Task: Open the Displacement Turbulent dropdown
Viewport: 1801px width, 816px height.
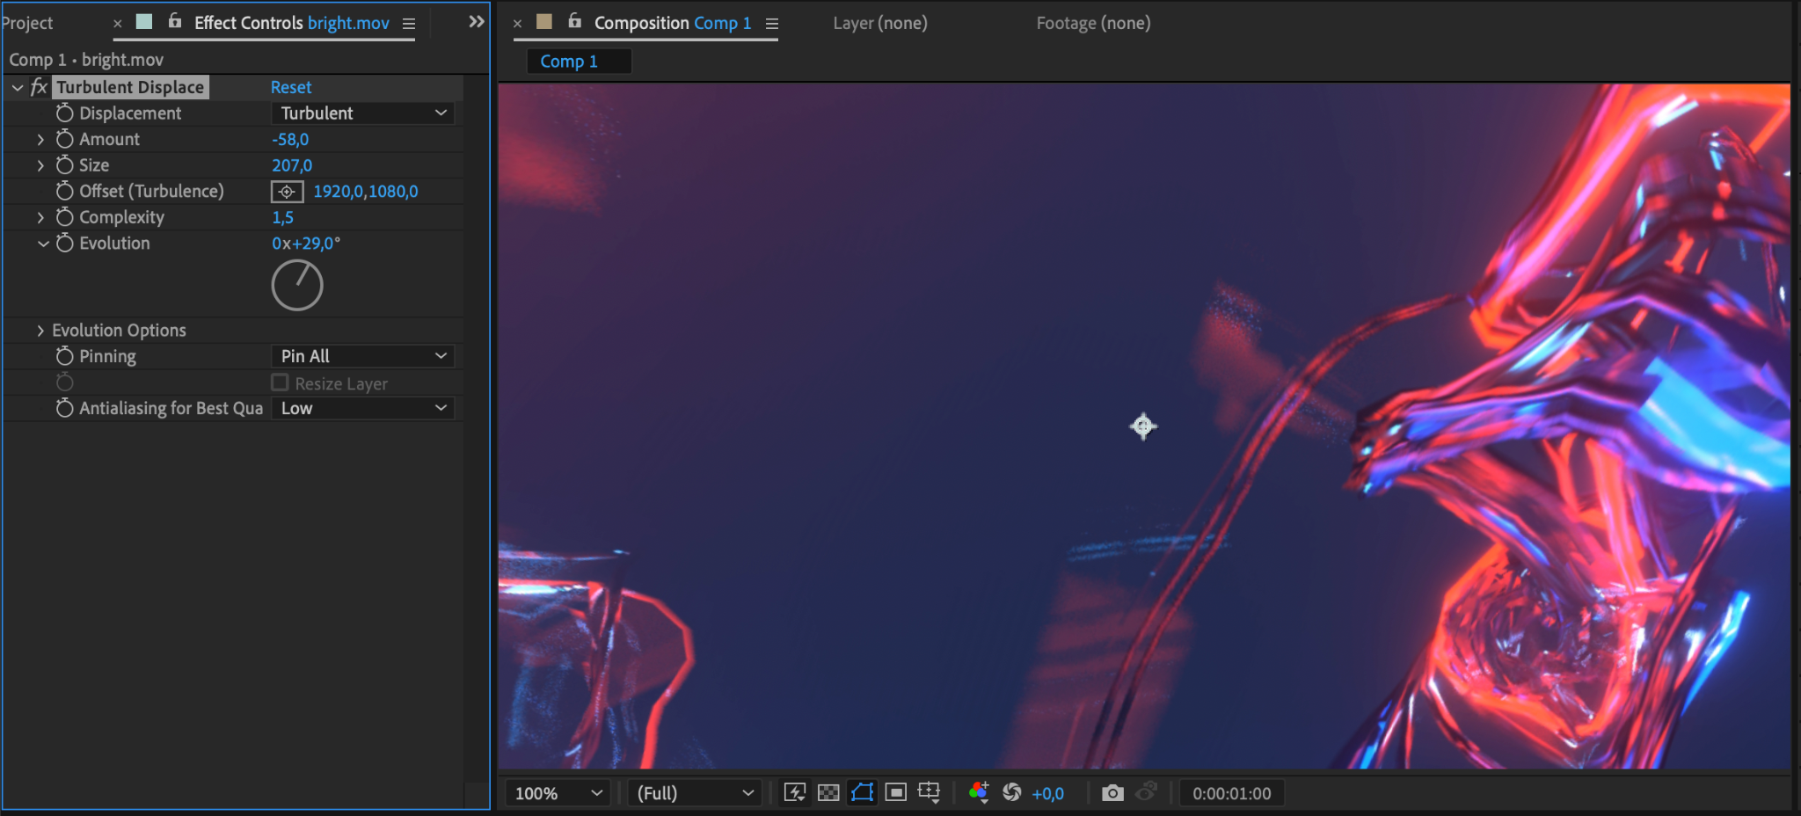Action: [x=362, y=113]
